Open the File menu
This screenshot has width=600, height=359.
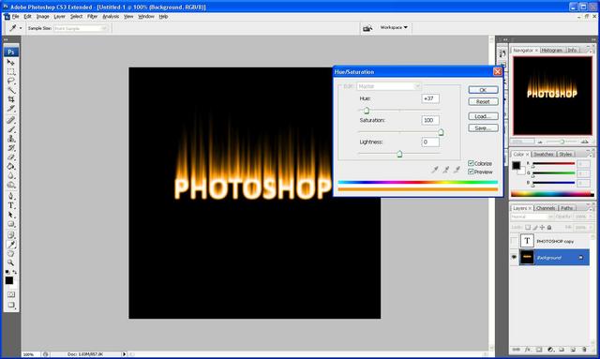coord(15,17)
